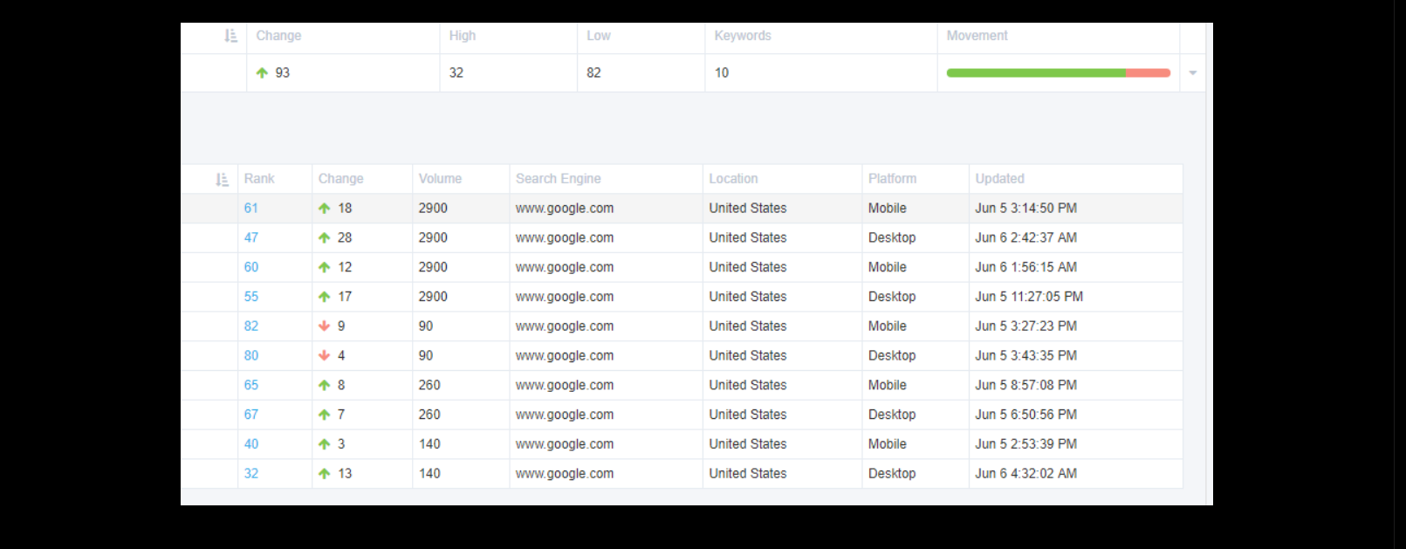Click the Location column header
1406x549 pixels.
(x=733, y=179)
